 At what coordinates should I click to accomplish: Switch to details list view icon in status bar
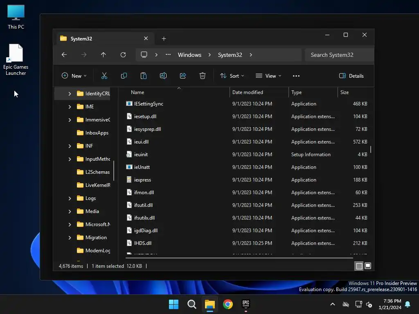pos(359,266)
